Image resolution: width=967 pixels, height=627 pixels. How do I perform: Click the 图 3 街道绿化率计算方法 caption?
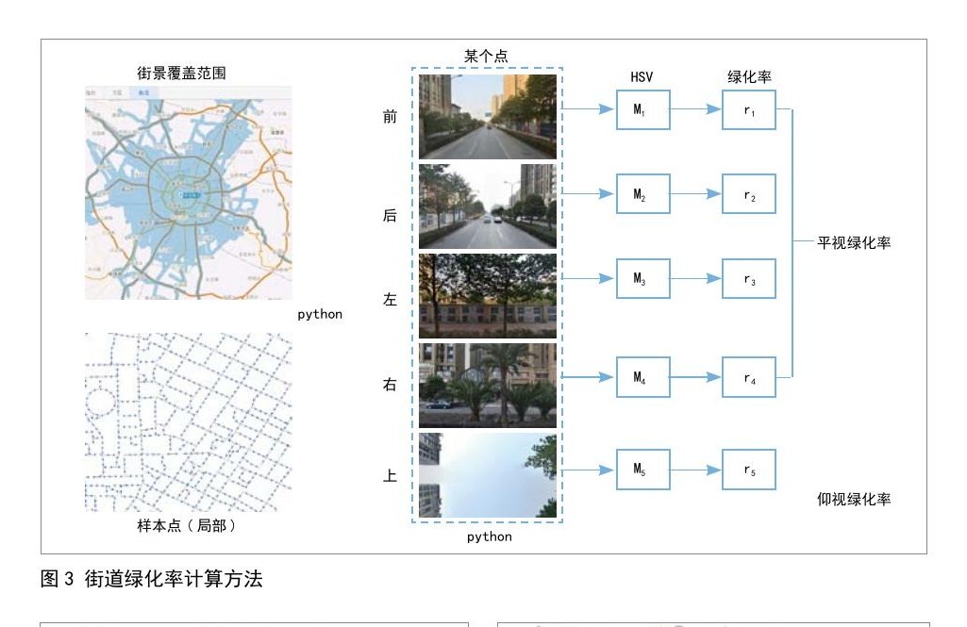(x=152, y=579)
